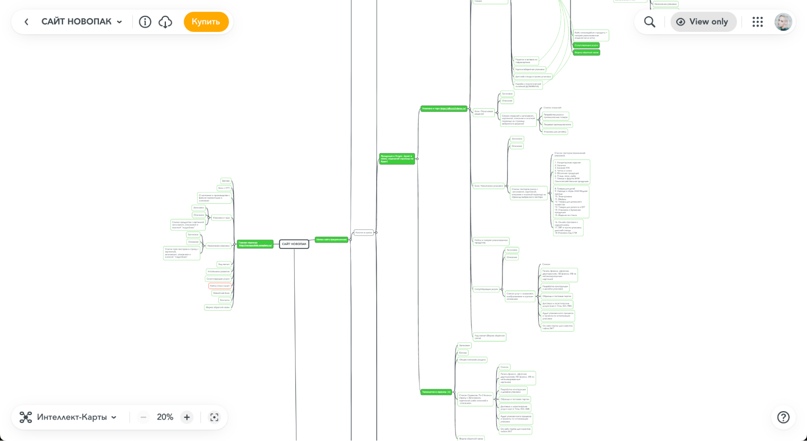Fit the map to screen icon
This screenshot has width=807, height=441.
(x=214, y=417)
